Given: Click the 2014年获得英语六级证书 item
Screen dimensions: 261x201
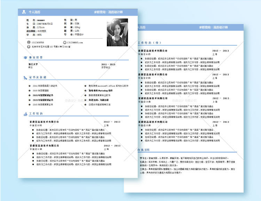Looking at the screenshot, I should [x=45, y=86].
